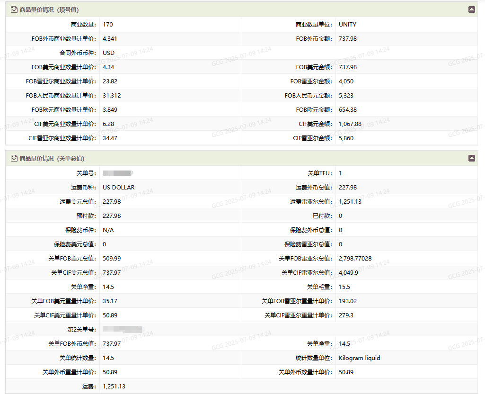Collapse the 商品量价情况（关单总值）panel
This screenshot has width=485, height=396.
[471, 158]
